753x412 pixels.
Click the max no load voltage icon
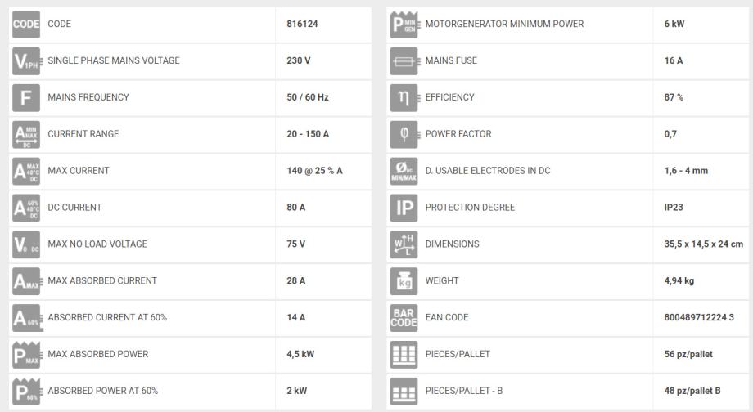click(26, 244)
